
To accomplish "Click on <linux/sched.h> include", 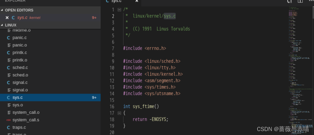I will [162, 61].
